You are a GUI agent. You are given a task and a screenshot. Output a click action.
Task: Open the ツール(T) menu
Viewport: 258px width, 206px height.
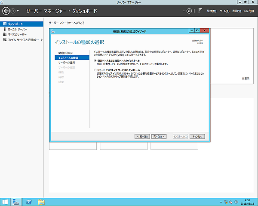tap(224, 11)
